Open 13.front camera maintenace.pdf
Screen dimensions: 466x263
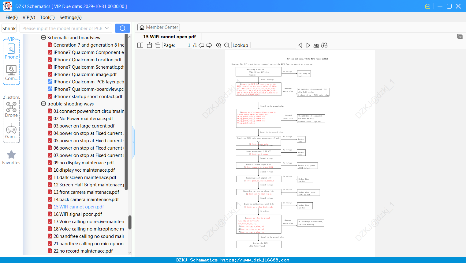(84, 192)
